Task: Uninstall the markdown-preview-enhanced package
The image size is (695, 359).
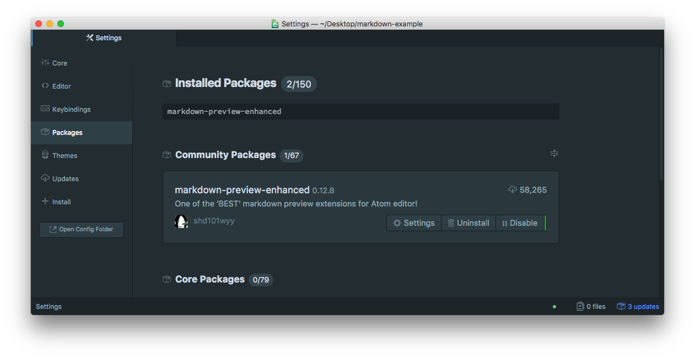Action: [468, 223]
